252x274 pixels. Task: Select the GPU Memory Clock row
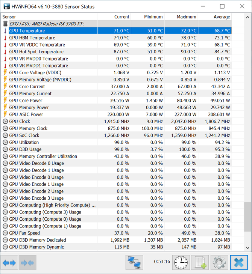pos(116,128)
